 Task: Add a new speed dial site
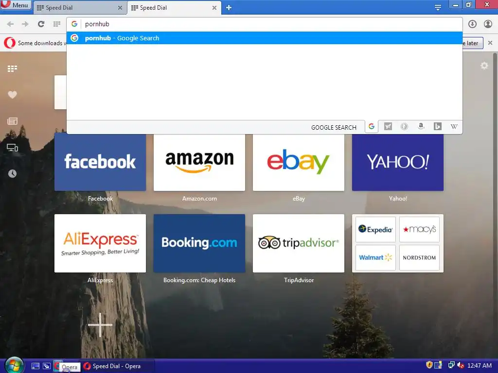tap(100, 325)
